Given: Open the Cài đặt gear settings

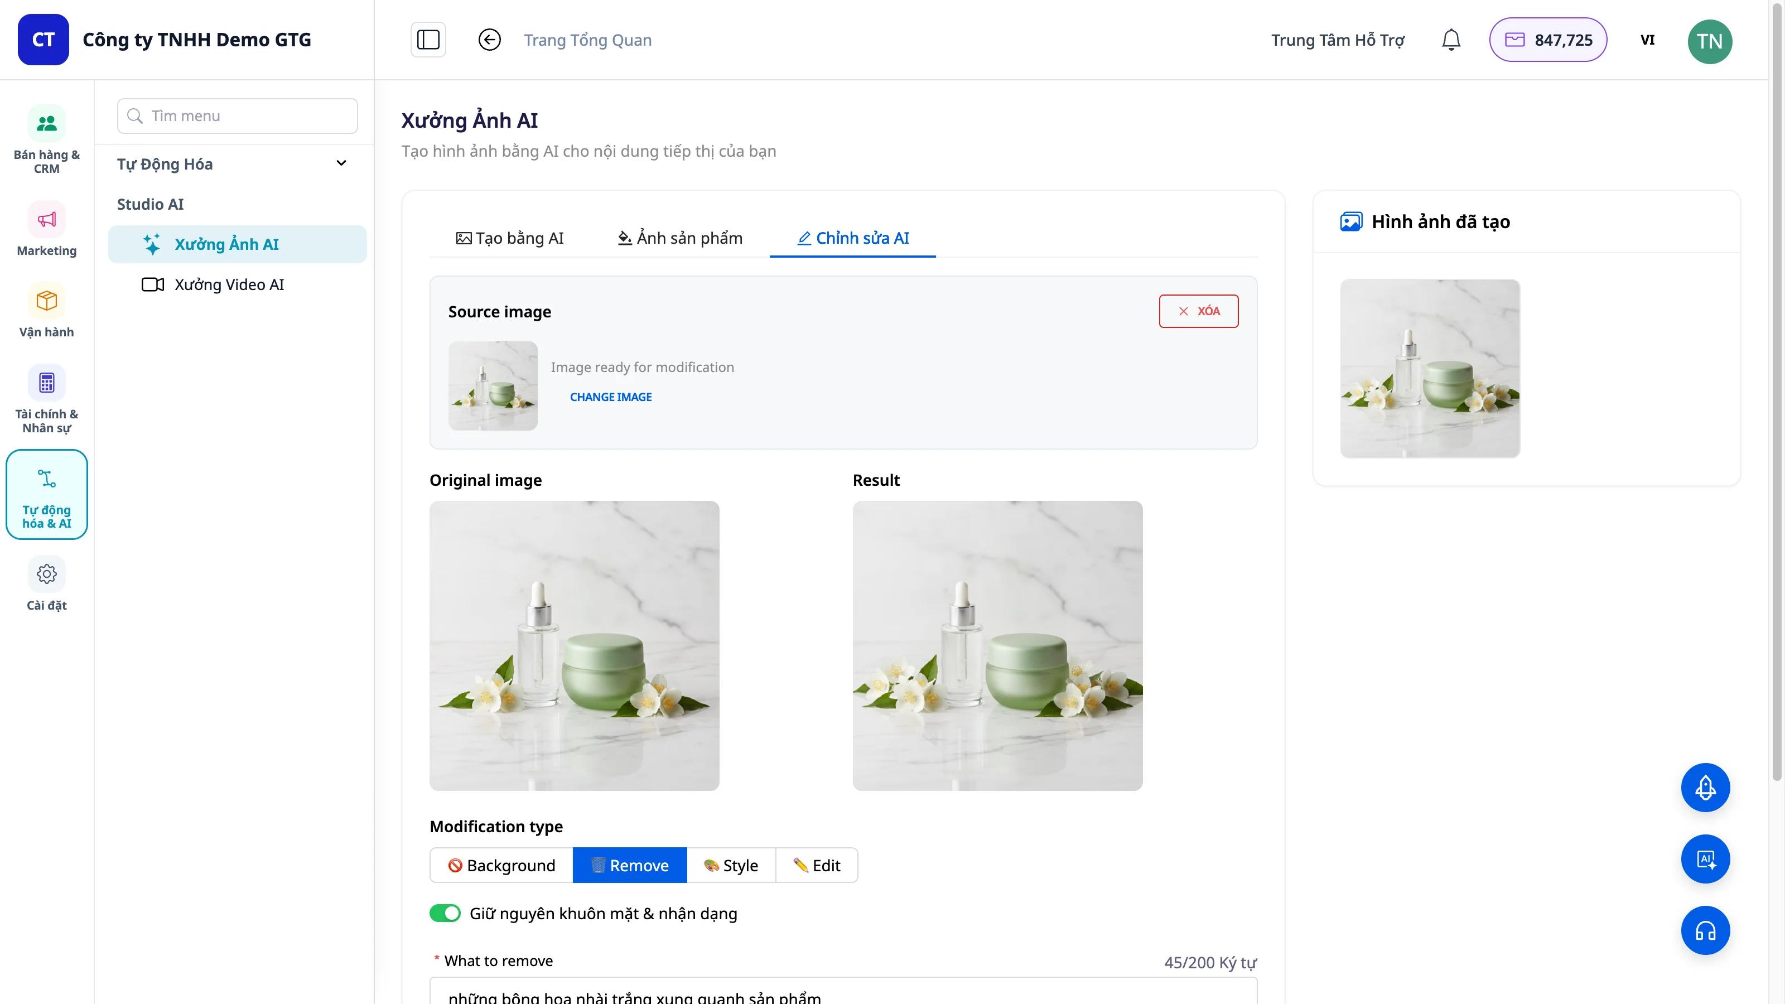Looking at the screenshot, I should [46, 584].
